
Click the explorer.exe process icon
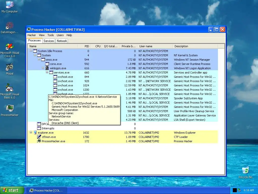click(x=35, y=132)
